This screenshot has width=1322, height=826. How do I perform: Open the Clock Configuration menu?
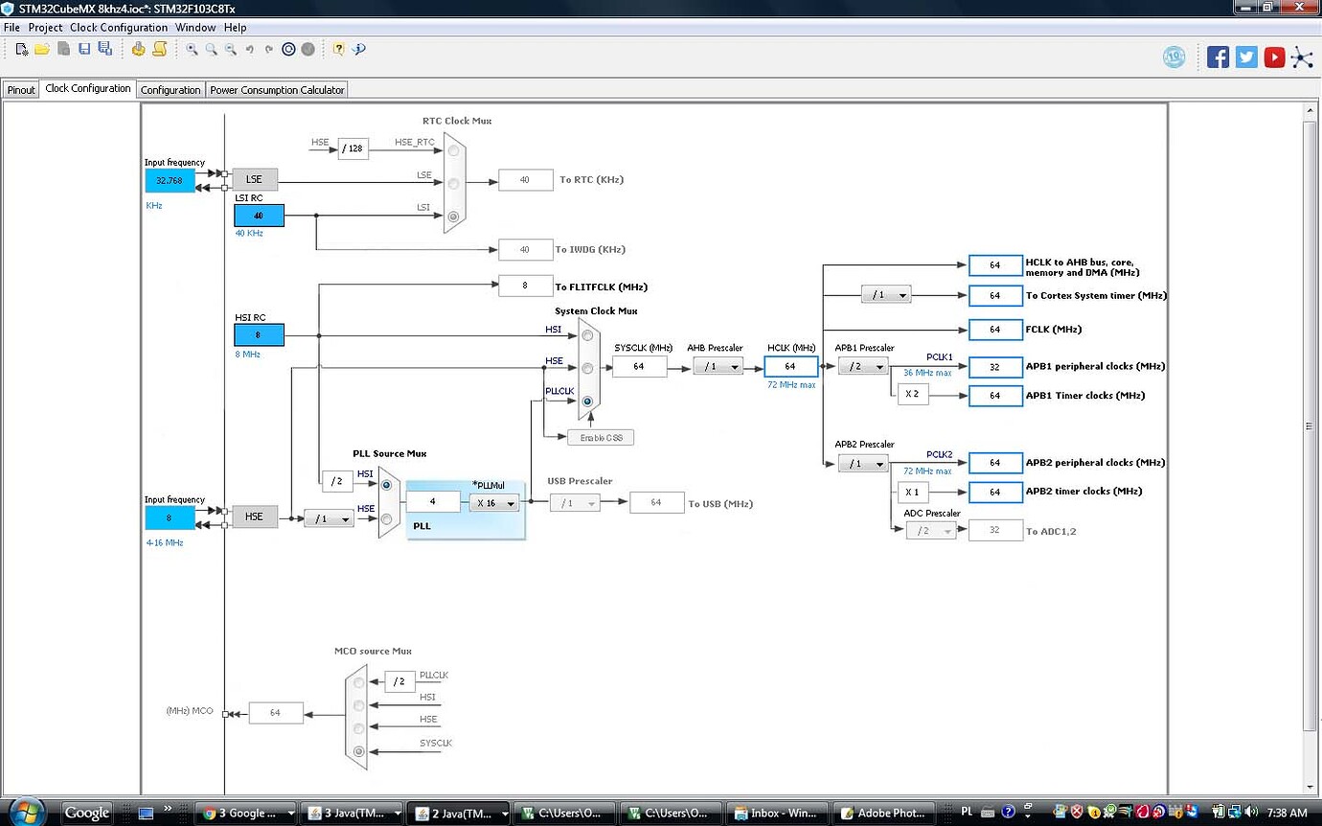(119, 27)
